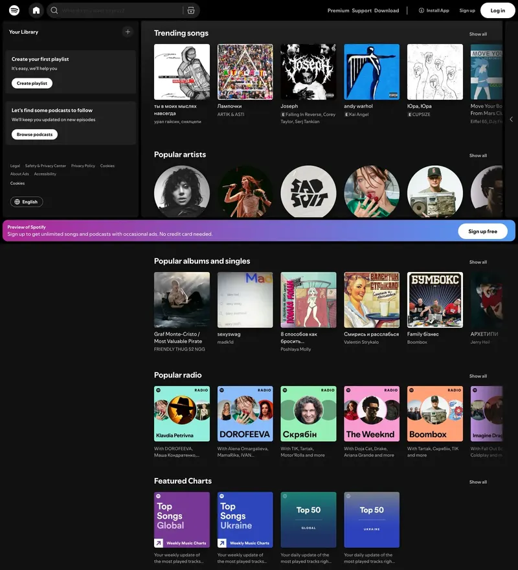Open Graf Monte-Cristo album cover
Screen dimensions: 518x570
182,299
